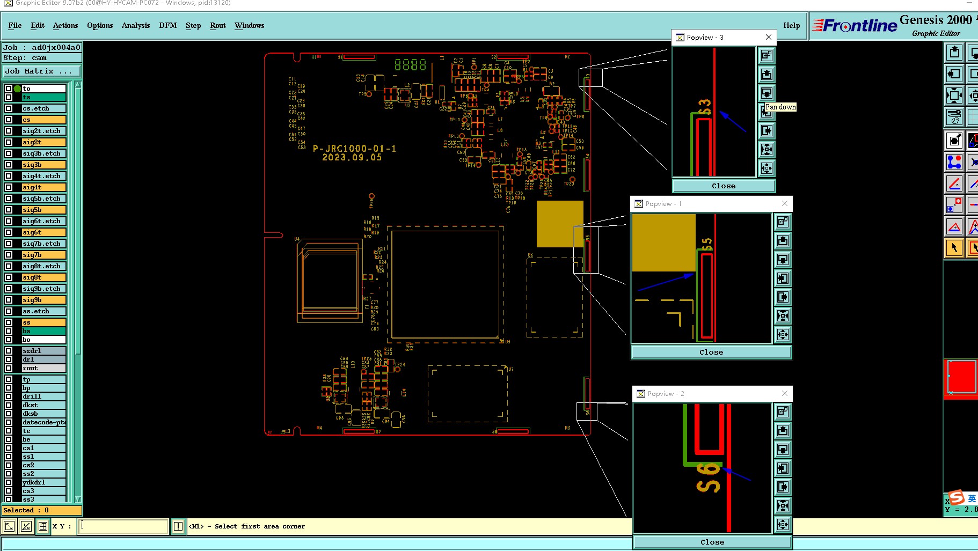The image size is (978, 551).
Task: Toggle the checkbox for layer to
Action: [9, 89]
